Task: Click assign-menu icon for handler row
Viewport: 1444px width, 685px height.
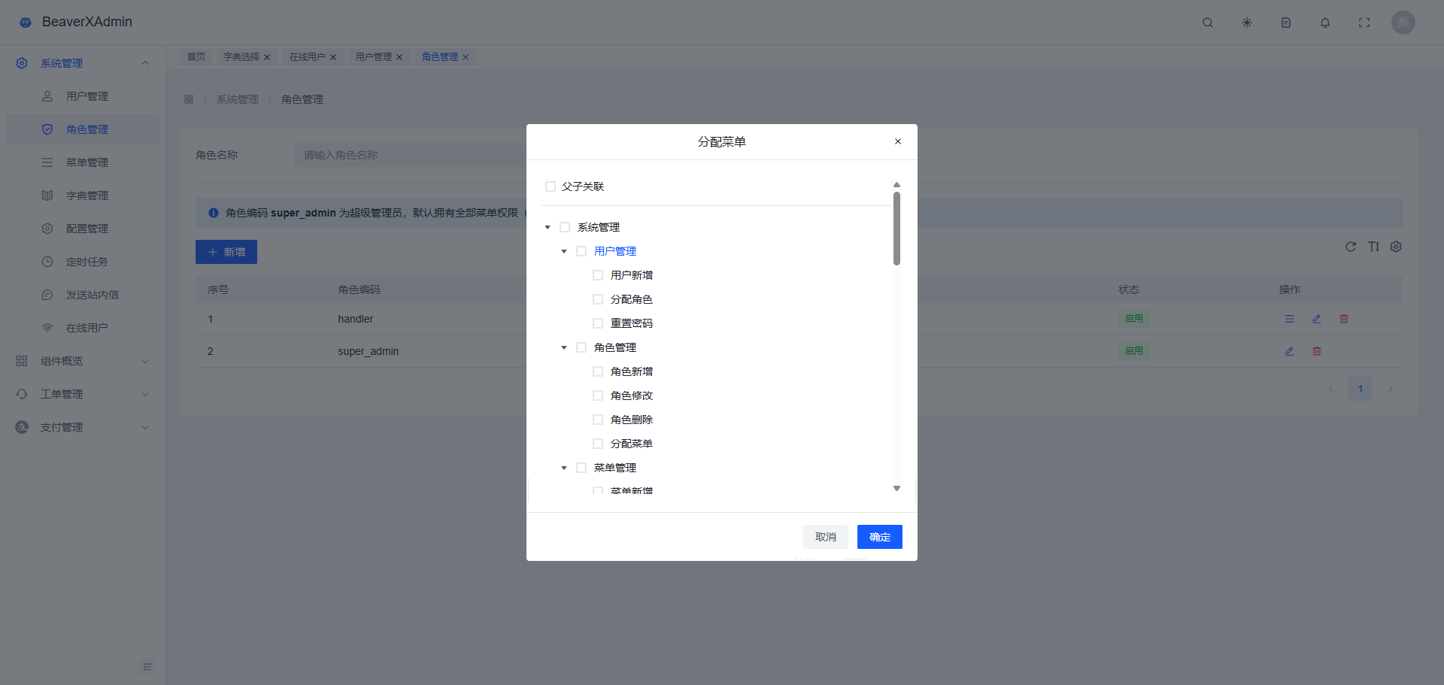Action: (x=1290, y=319)
